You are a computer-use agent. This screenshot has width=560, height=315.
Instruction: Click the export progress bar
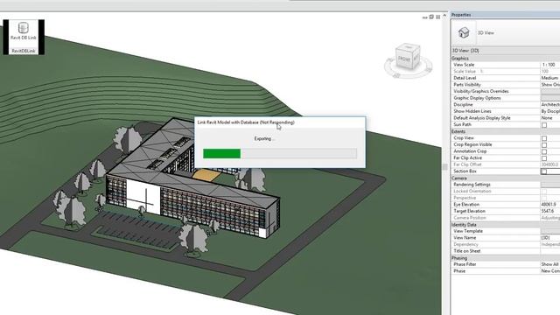(x=280, y=154)
